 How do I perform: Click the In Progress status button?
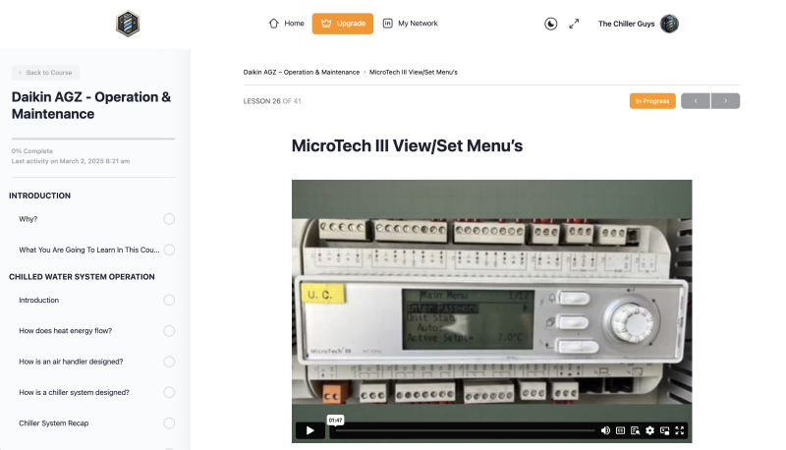(652, 101)
